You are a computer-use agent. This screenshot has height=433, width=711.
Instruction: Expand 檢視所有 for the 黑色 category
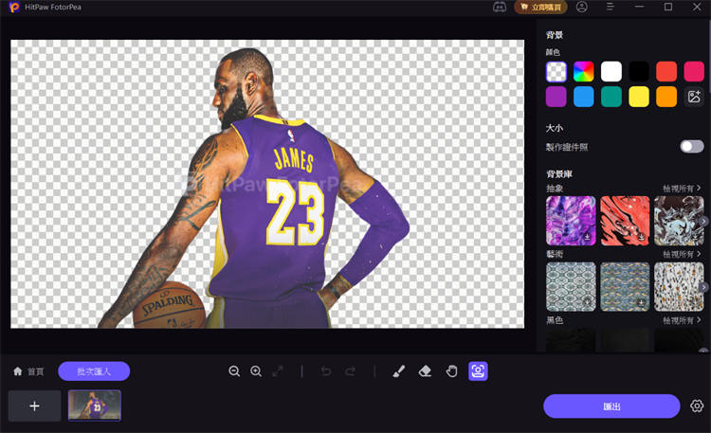(682, 320)
